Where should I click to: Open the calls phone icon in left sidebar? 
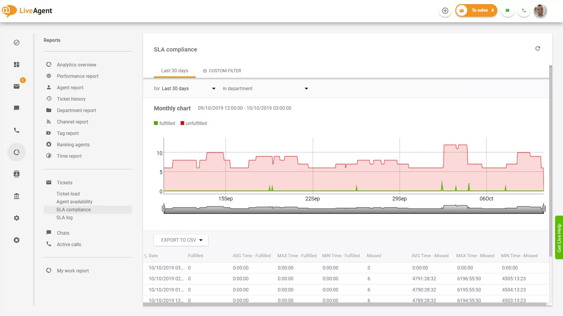[17, 130]
